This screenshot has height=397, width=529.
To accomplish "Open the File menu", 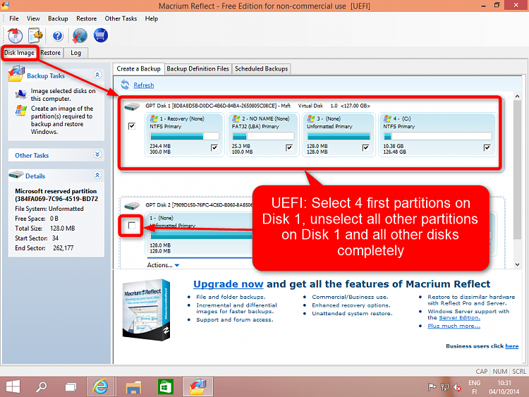I will pos(14,18).
